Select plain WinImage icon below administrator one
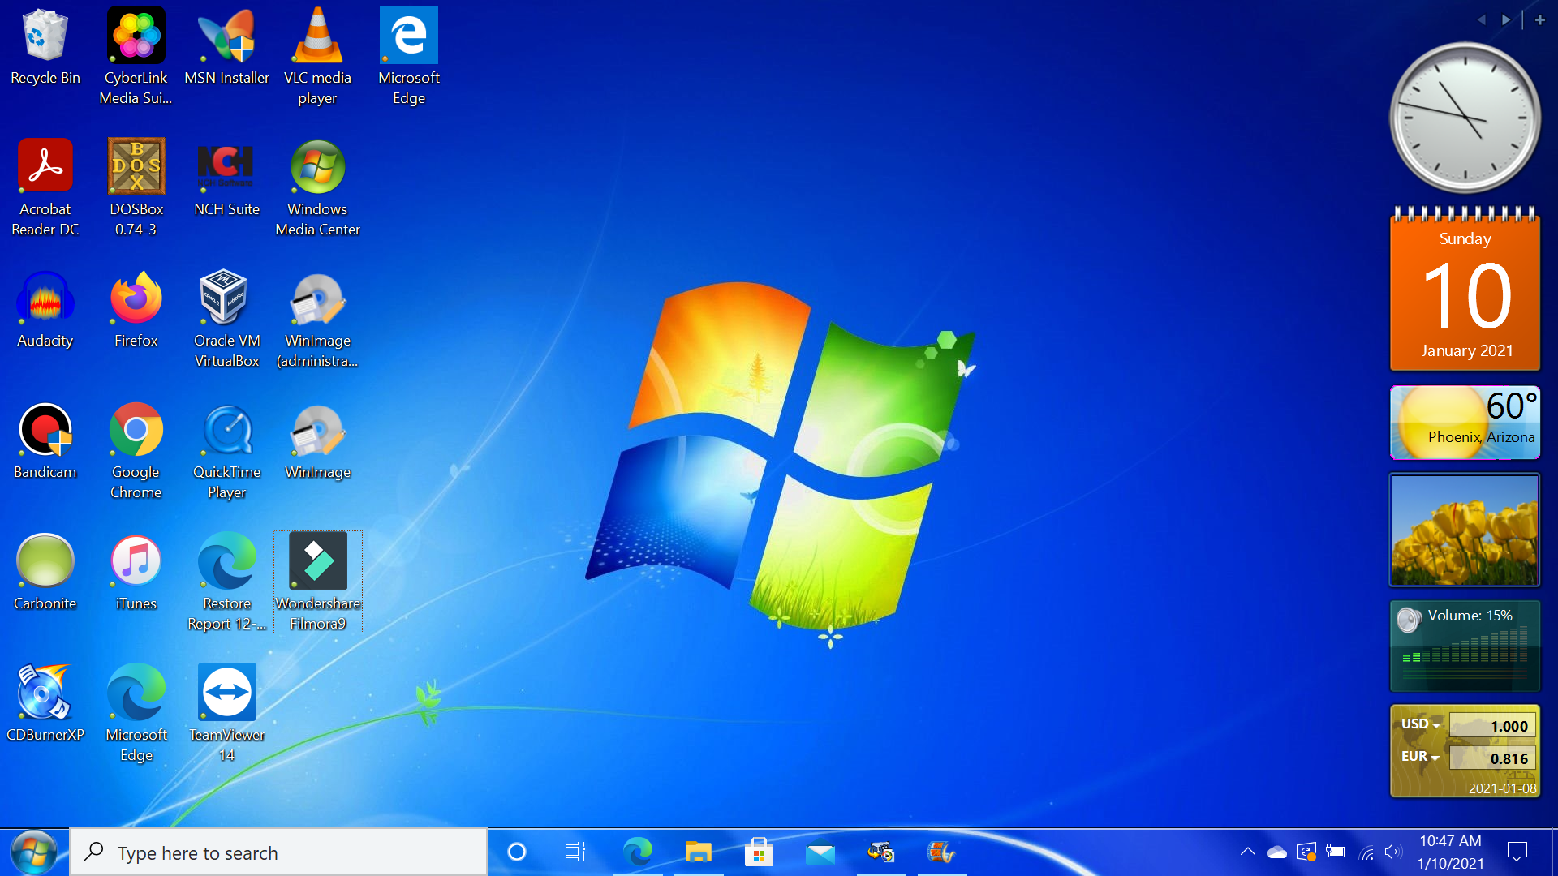Viewport: 1558px width, 876px height. point(317,440)
